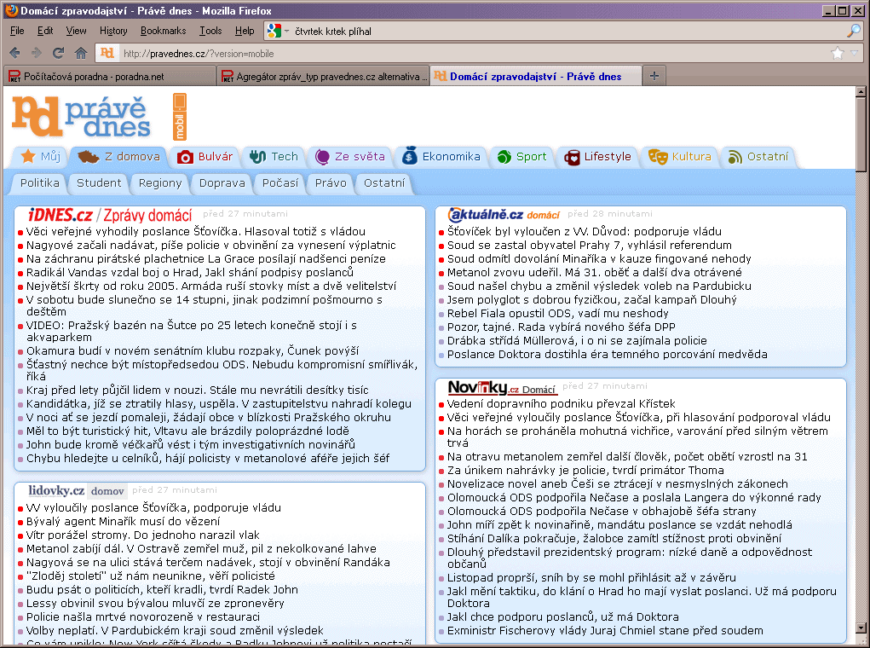
Task: Open the Tech category tab
Action: tap(274, 157)
